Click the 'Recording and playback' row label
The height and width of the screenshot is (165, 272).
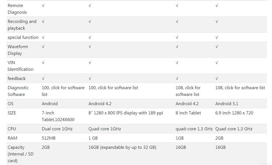pos(22,25)
